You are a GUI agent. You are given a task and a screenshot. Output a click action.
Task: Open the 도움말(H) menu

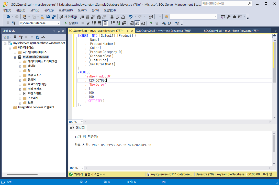click(x=110, y=10)
